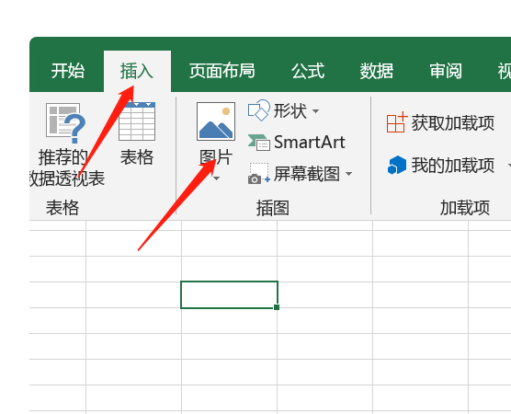Image resolution: width=511 pixels, height=414 pixels.
Task: Switch to the 页面布局 tab
Action: [222, 71]
